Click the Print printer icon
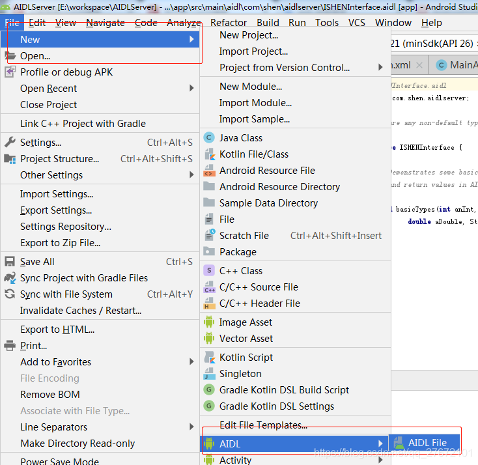The image size is (478, 465). tap(10, 345)
